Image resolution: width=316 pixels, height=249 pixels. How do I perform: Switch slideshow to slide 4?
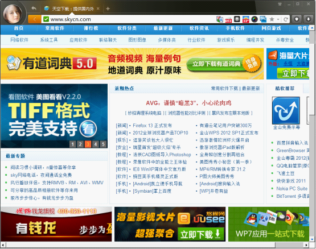96,144
